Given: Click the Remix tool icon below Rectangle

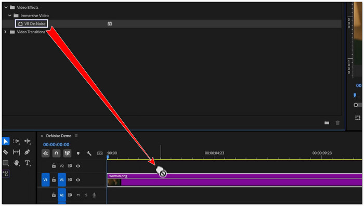Looking at the screenshot, I should [6, 174].
